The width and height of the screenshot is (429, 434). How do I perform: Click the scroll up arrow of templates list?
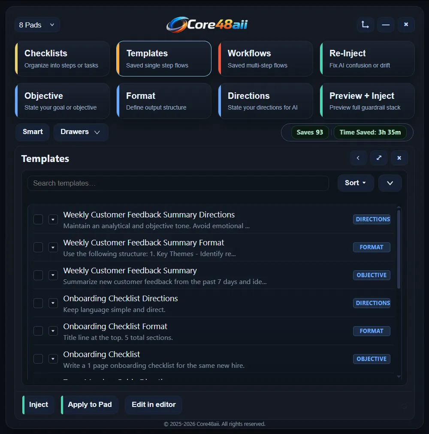point(399,207)
